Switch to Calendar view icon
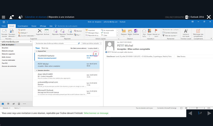The image size is (213, 126). tap(8, 104)
